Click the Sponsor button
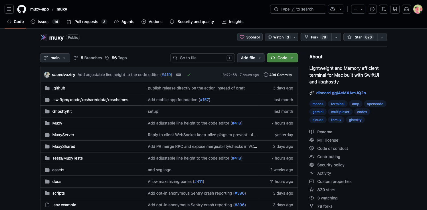 [x=250, y=37]
